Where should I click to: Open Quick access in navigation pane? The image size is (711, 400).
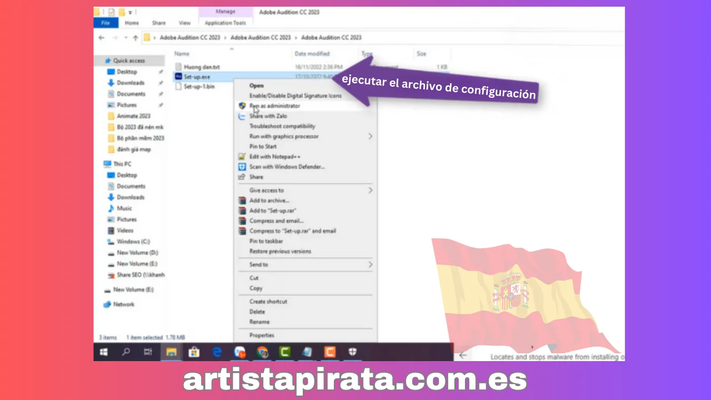pyautogui.click(x=129, y=61)
